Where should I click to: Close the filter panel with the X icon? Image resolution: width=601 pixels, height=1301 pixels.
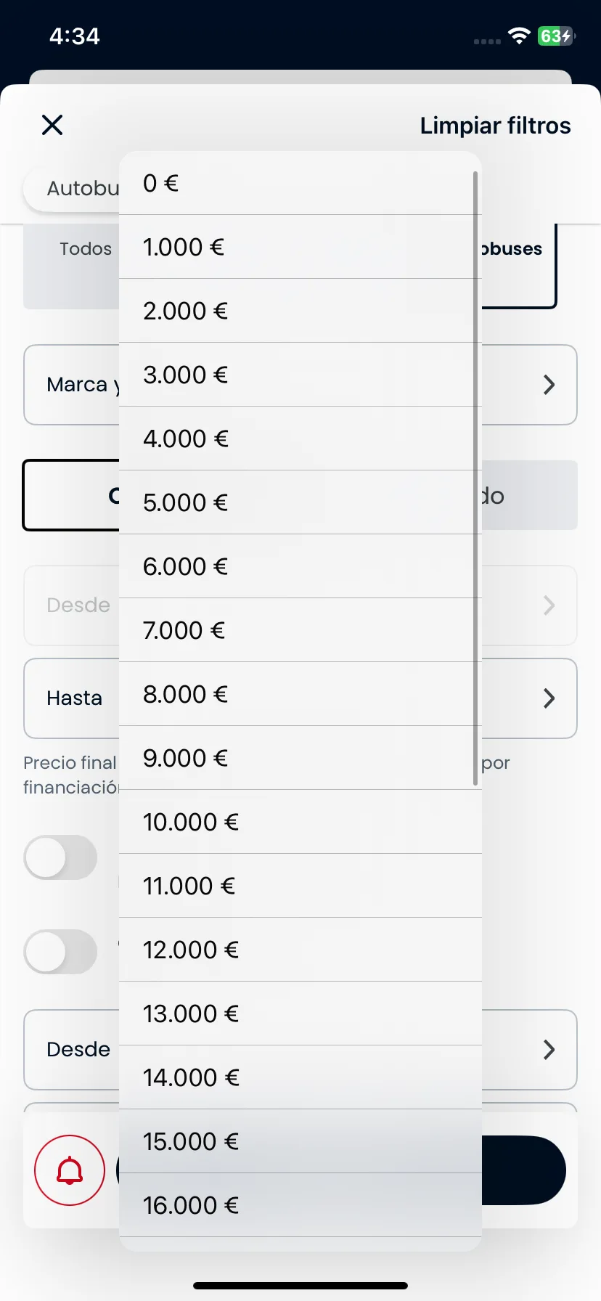coord(52,125)
